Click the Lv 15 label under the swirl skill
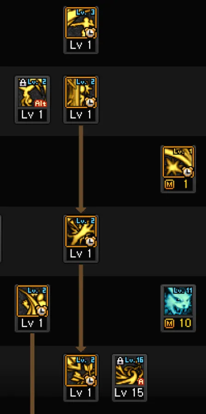Image resolution: width=206 pixels, height=414 pixels. 129,393
